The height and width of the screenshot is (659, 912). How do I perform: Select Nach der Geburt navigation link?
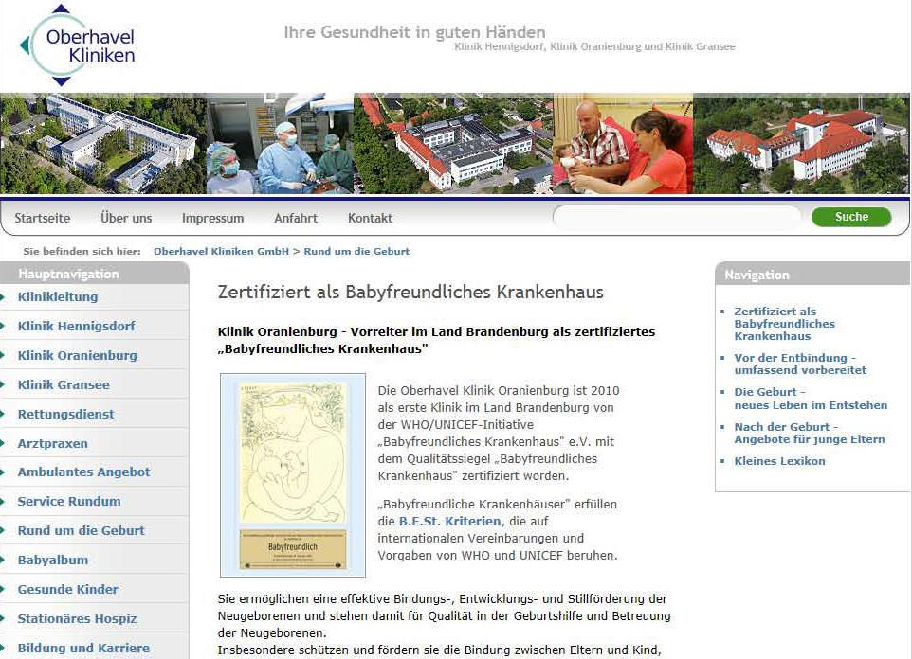(x=809, y=433)
